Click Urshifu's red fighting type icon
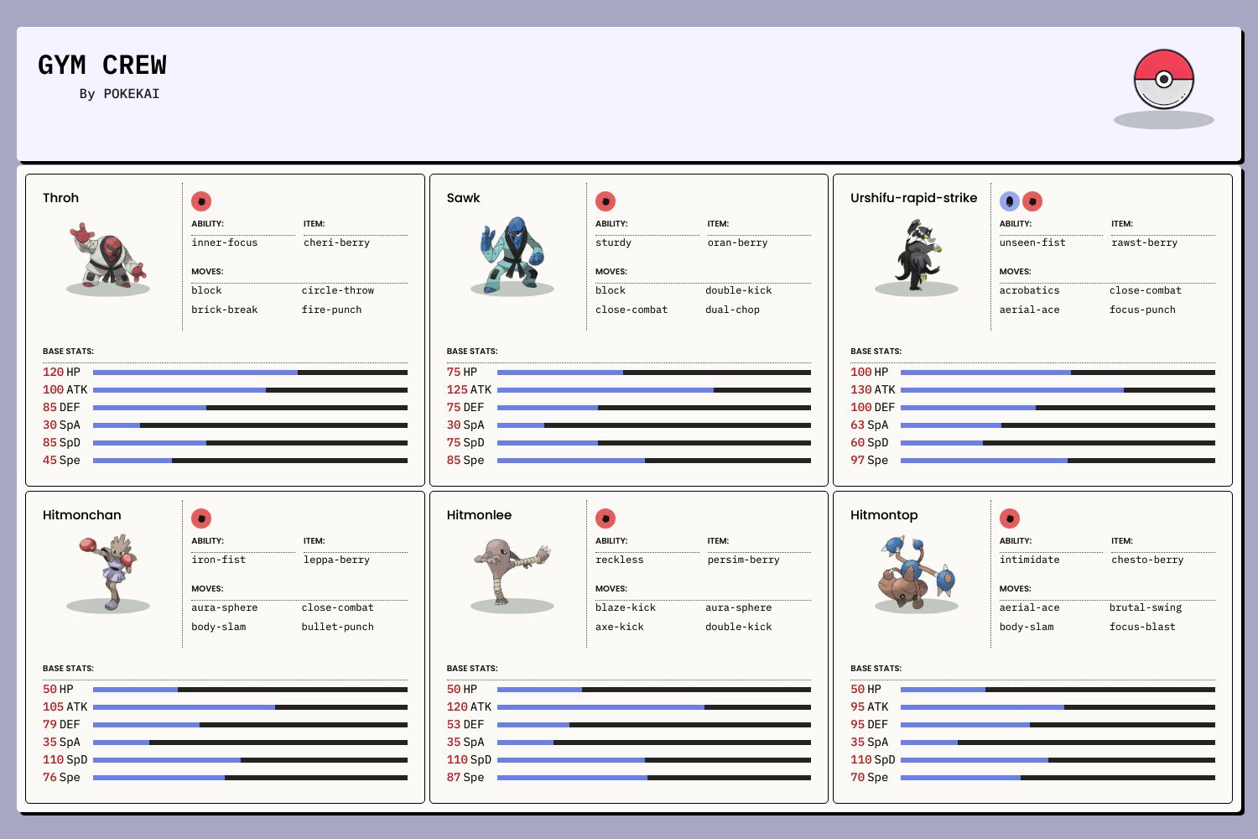The image size is (1258, 839). [x=1032, y=201]
